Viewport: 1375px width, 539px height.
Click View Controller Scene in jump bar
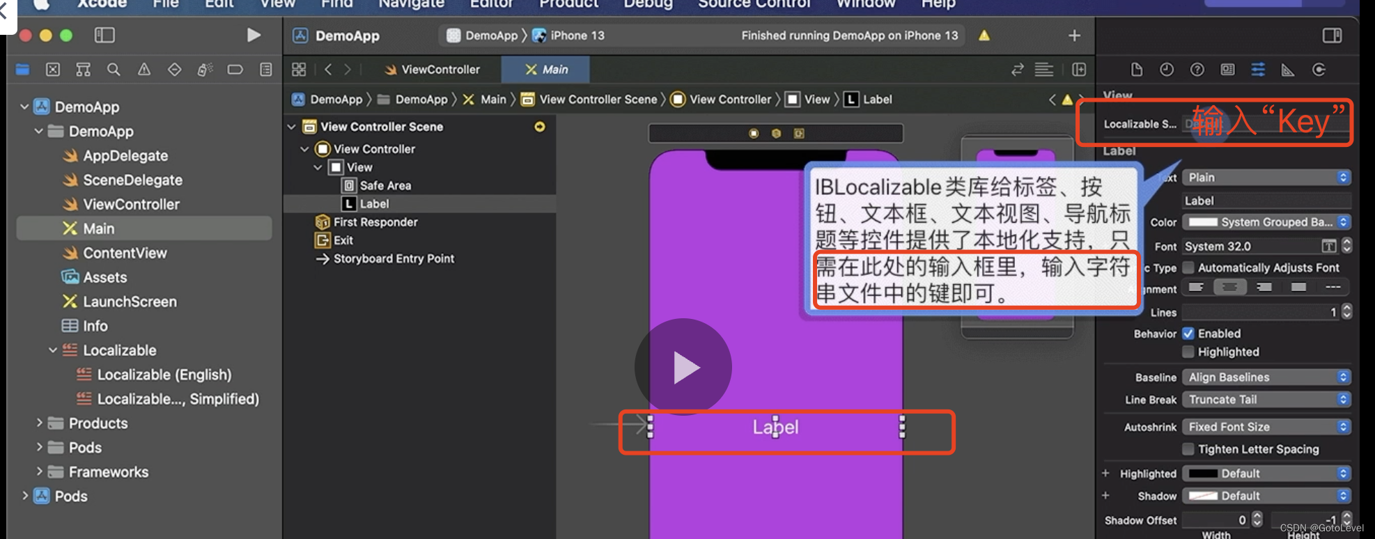589,100
